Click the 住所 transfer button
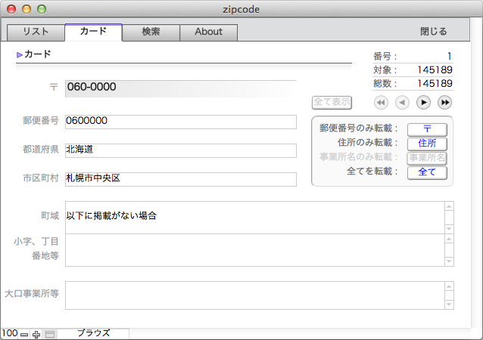 (426, 143)
